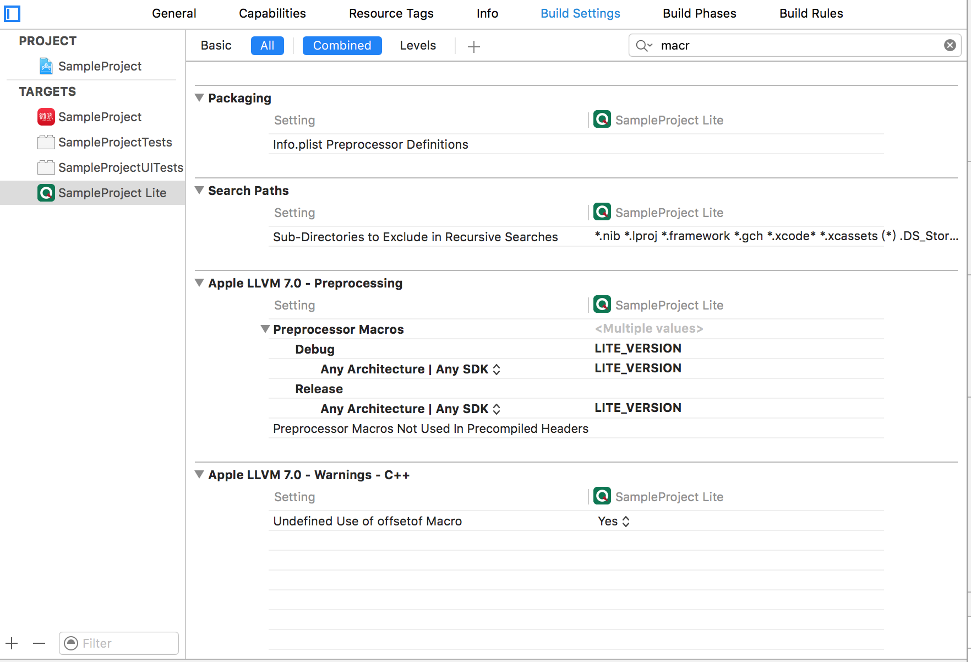This screenshot has width=971, height=662.
Task: Open the Build Rules tab
Action: click(811, 13)
